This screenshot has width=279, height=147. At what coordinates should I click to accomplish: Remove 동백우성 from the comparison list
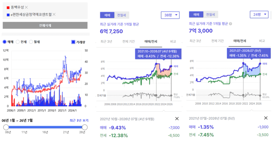pos(26,7)
